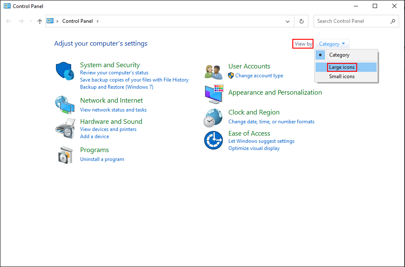This screenshot has height=267, width=405.
Task: Select the Category radio button
Action: point(339,55)
